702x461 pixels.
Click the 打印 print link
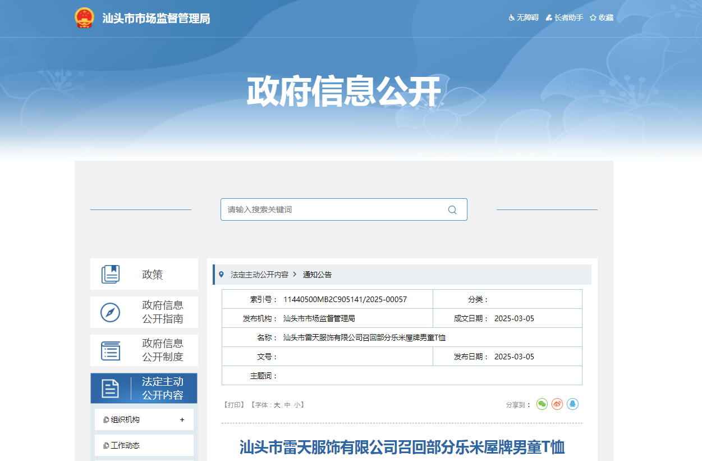tap(234, 405)
